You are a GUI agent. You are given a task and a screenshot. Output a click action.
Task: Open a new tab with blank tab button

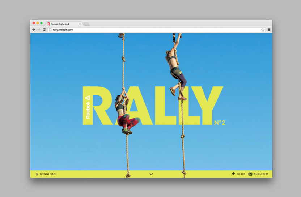click(x=86, y=24)
